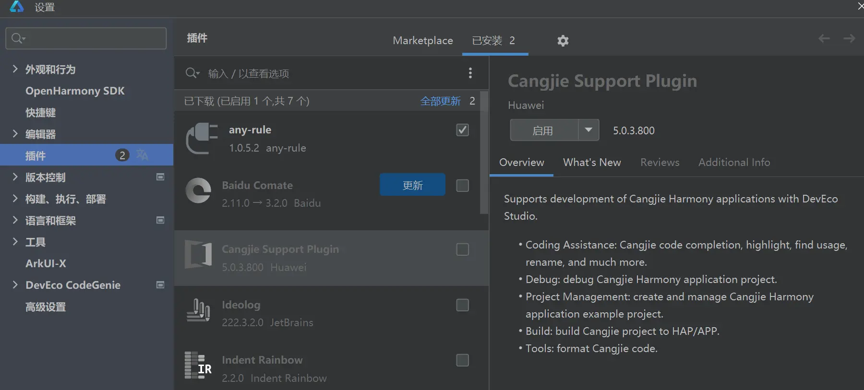Click the translation icon beside 插件
This screenshot has width=864, height=390.
click(142, 154)
